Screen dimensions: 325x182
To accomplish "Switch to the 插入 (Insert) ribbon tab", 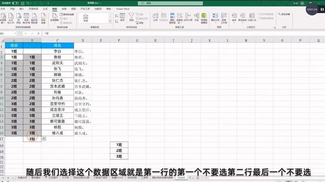I will pos(21,9).
